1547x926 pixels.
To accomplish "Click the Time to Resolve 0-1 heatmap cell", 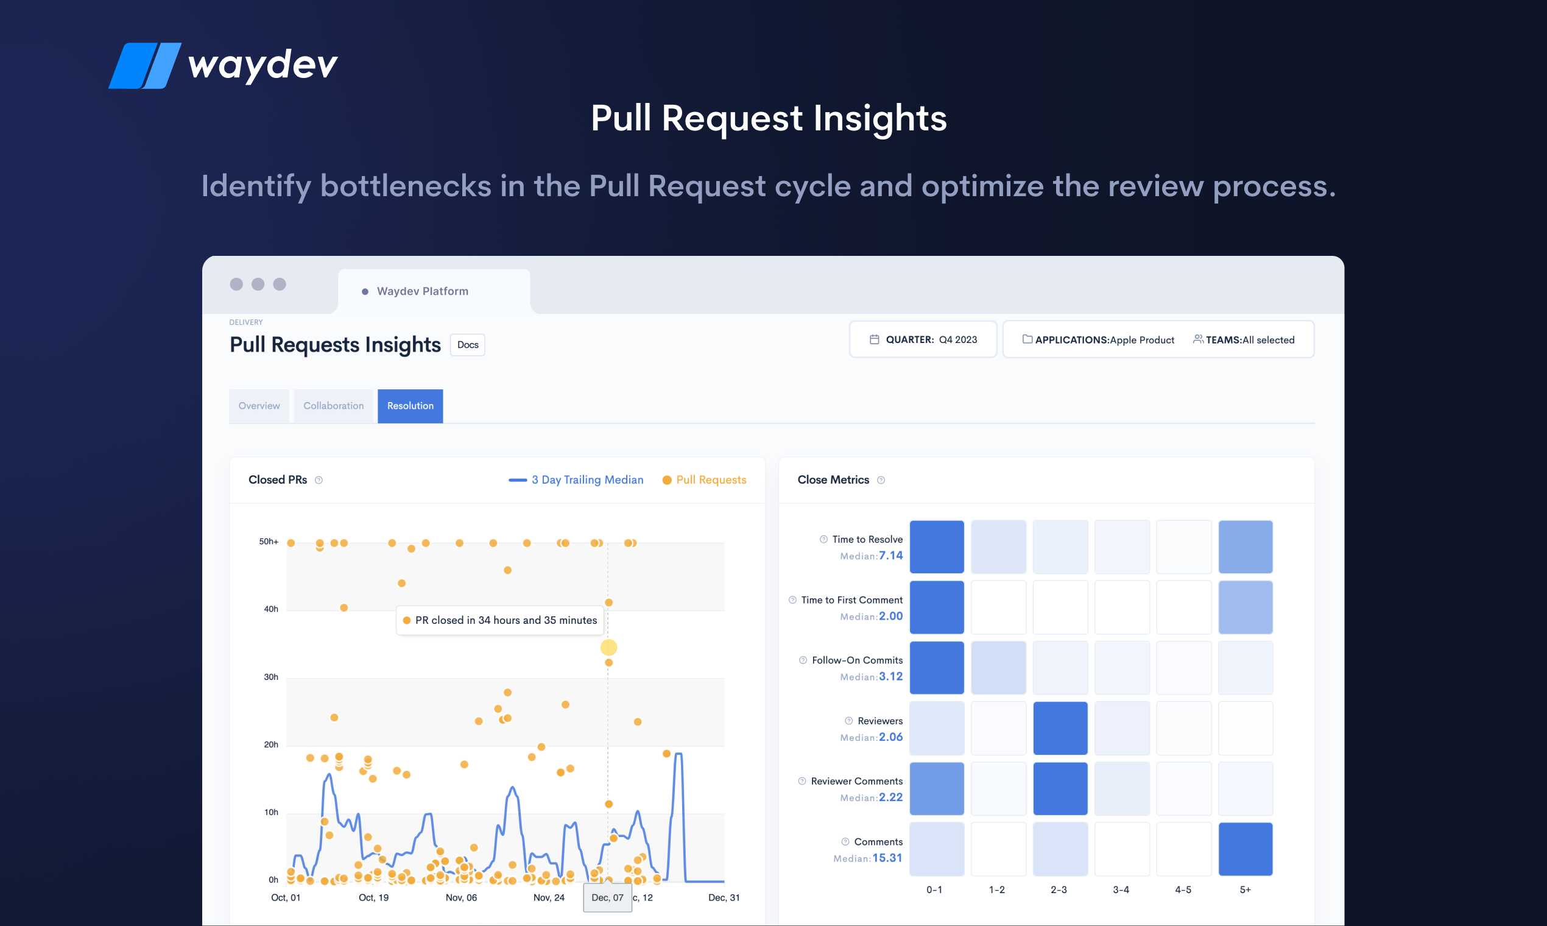I will click(936, 546).
